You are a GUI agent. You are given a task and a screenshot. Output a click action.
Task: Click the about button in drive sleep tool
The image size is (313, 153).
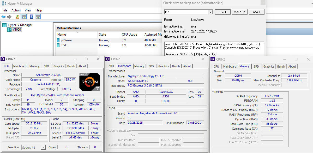257,12
